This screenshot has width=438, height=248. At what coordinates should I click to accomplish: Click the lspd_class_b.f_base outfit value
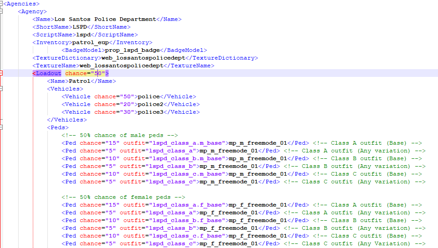pos(187,221)
